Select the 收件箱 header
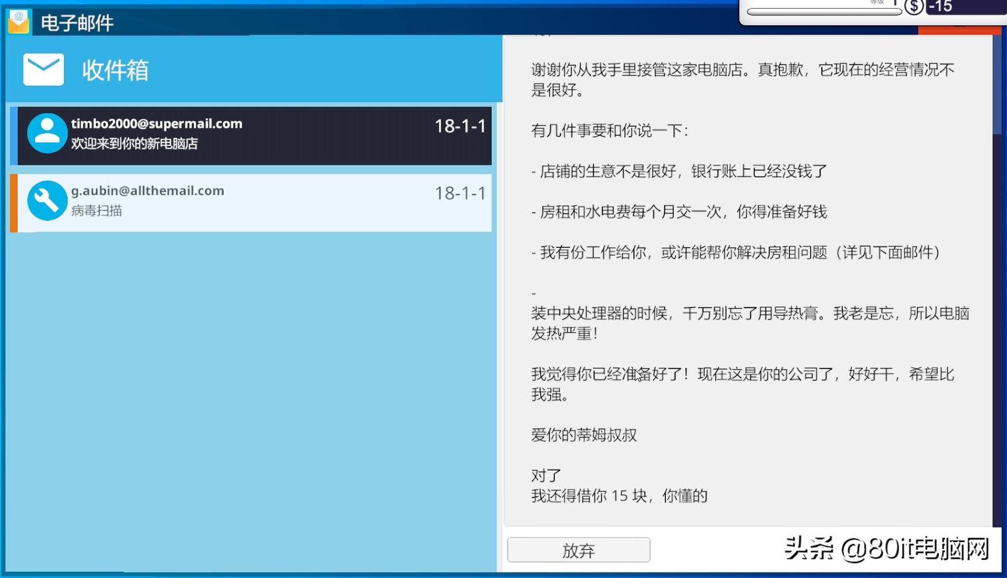The image size is (1007, 578). pos(115,71)
